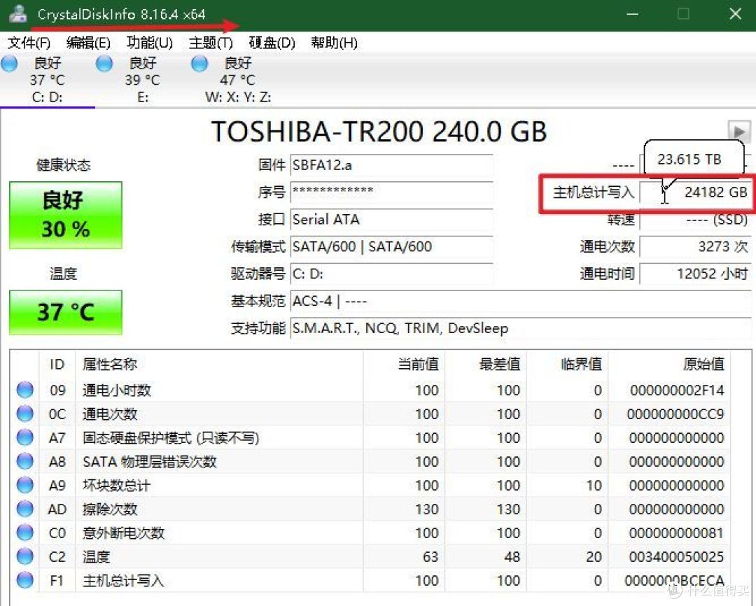Click the status orb for attribute 0C

click(x=25, y=413)
